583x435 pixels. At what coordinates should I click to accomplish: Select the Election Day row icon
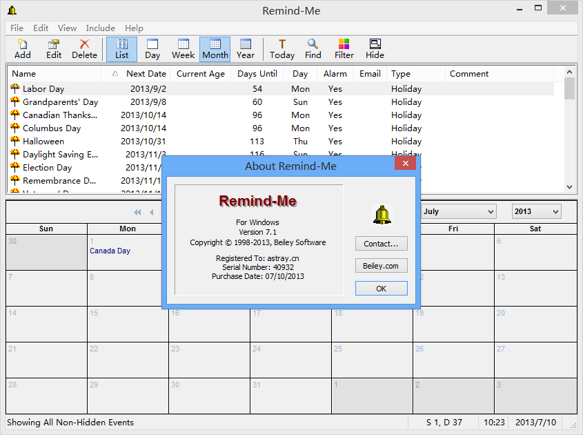(15, 167)
